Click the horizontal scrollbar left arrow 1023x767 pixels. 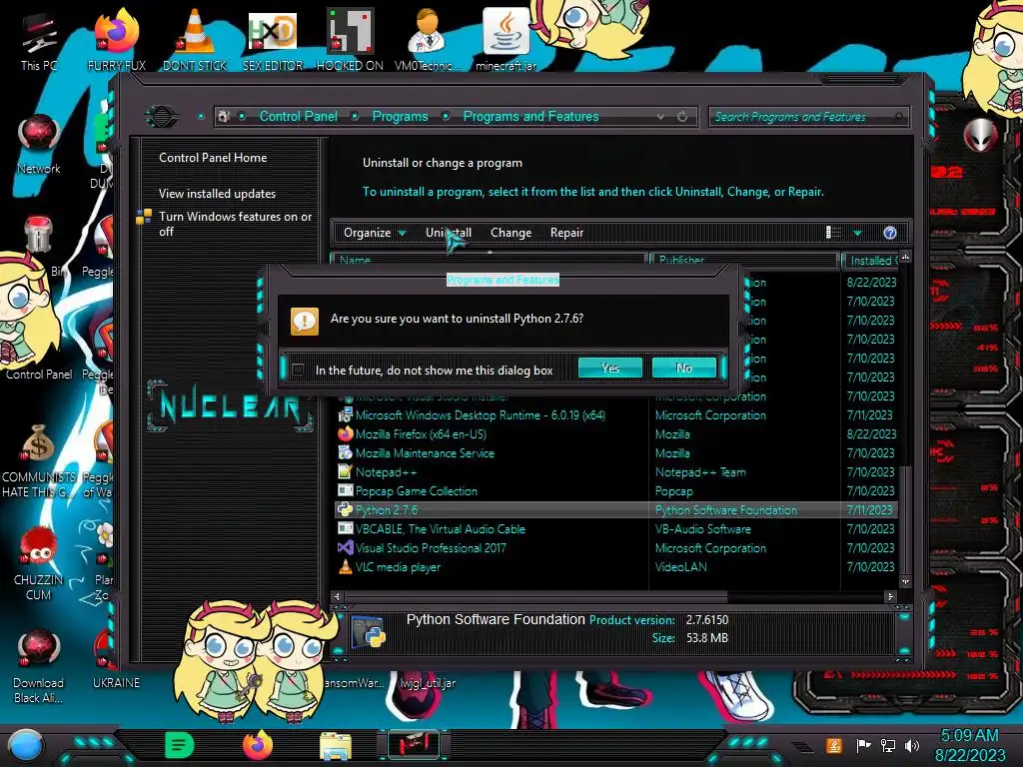coord(338,596)
